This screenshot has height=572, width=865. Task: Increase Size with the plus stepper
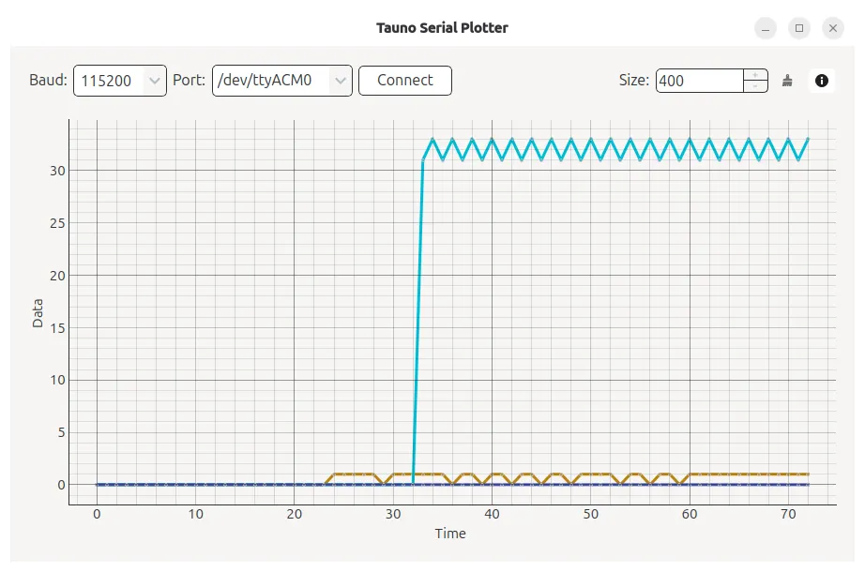[755, 75]
